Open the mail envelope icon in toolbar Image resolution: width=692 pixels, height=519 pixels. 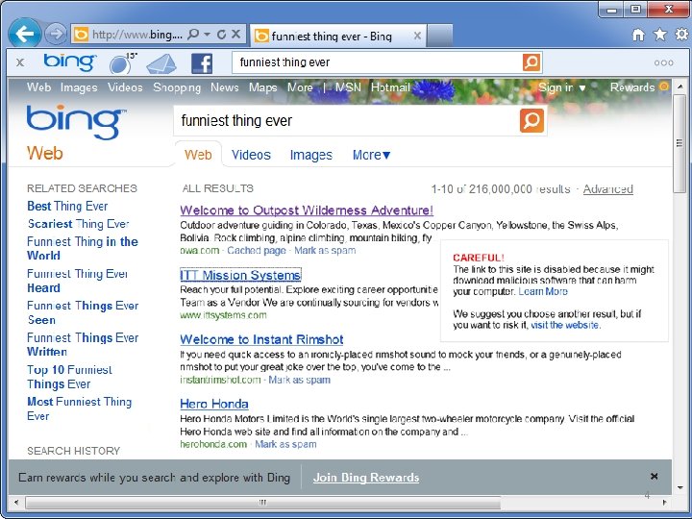pyautogui.click(x=161, y=63)
